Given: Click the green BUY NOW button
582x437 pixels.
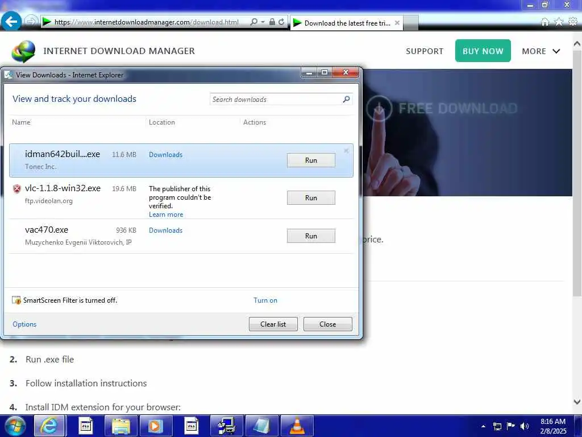Looking at the screenshot, I should point(483,51).
